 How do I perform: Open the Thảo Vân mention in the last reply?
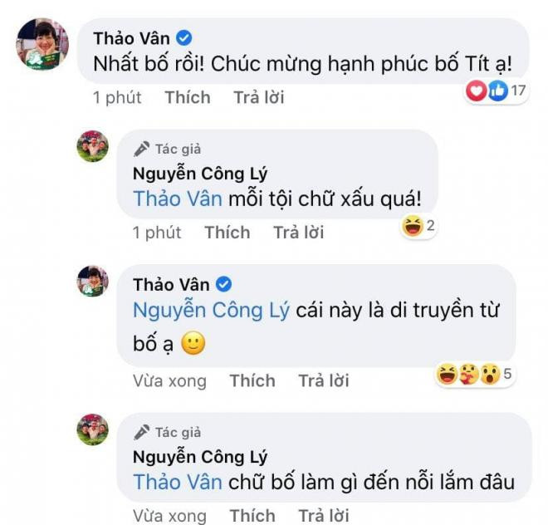pyautogui.click(x=178, y=482)
